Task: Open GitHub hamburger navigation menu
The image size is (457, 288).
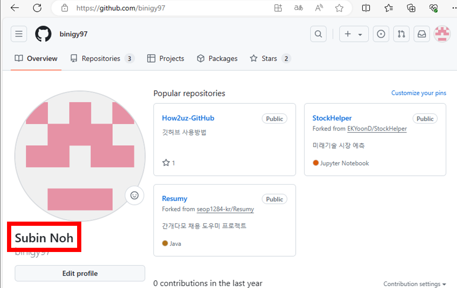Action: [19, 34]
